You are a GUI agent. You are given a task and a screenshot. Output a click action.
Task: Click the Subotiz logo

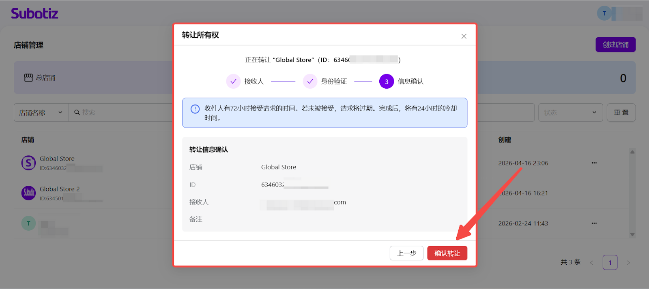click(x=34, y=13)
